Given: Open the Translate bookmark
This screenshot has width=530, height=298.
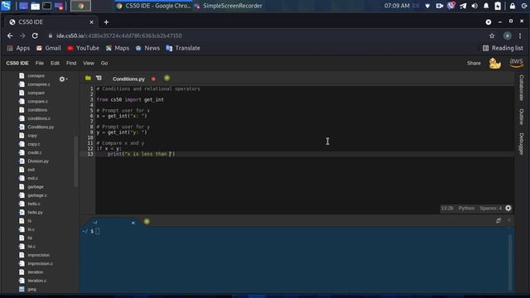Looking at the screenshot, I should [183, 48].
